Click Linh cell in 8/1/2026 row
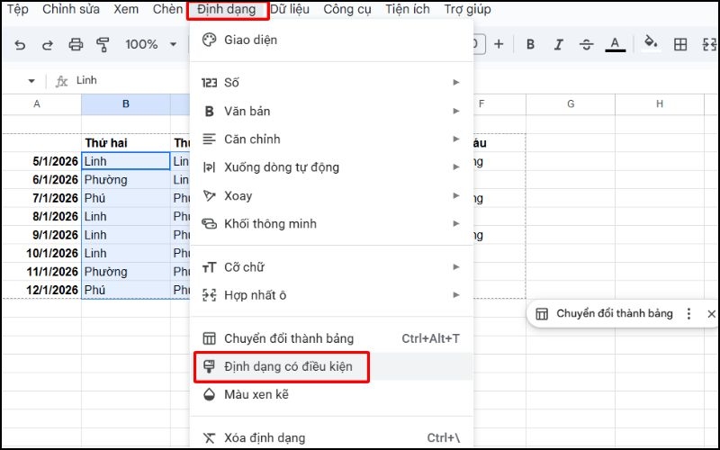 (126, 216)
